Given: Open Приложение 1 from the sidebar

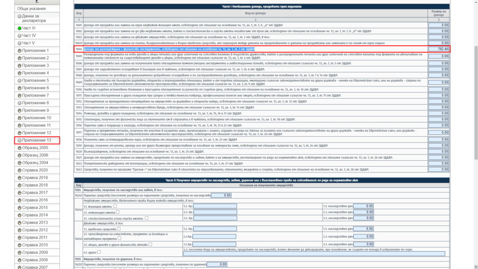Looking at the screenshot, I should point(35,50).
